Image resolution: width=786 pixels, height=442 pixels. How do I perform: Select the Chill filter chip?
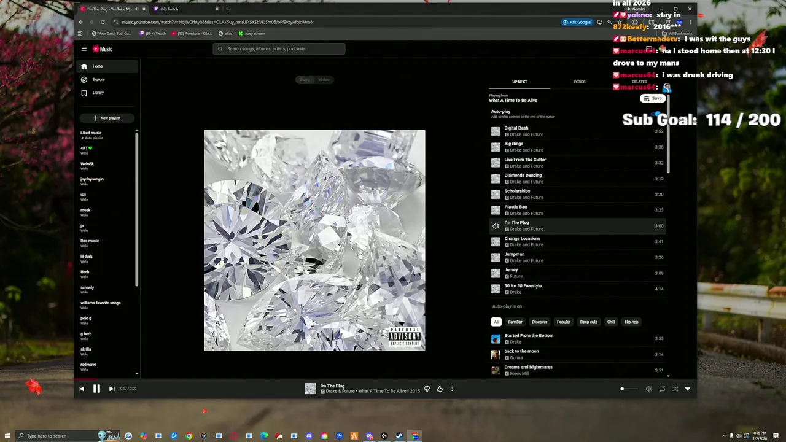click(x=611, y=322)
